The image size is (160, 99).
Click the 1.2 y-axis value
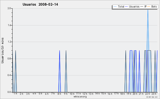[x=9, y=42]
